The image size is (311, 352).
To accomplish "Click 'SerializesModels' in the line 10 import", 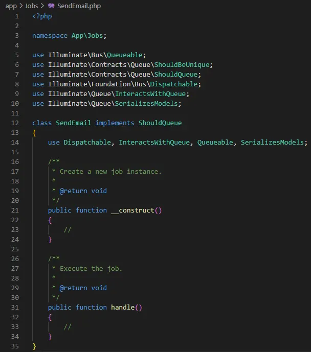I will (146, 104).
